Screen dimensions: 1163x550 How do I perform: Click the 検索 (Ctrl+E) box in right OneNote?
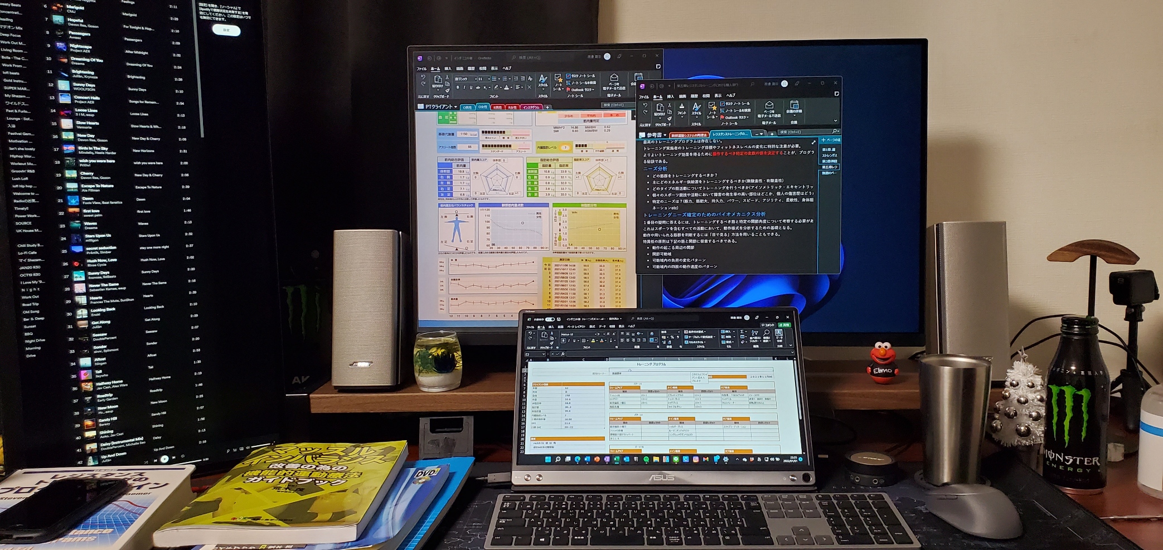(808, 132)
